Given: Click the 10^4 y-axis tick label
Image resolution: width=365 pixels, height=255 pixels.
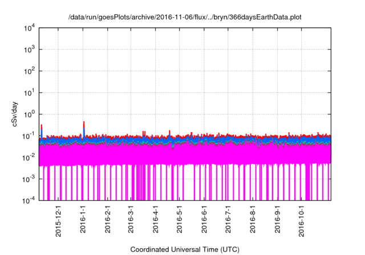Looking at the screenshot, I should [29, 28].
